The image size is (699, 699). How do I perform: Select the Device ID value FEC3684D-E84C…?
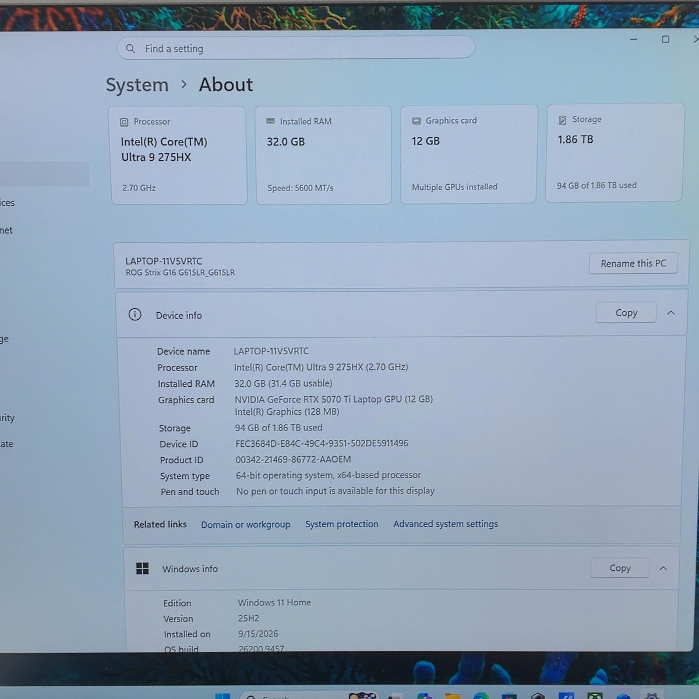pos(322,443)
